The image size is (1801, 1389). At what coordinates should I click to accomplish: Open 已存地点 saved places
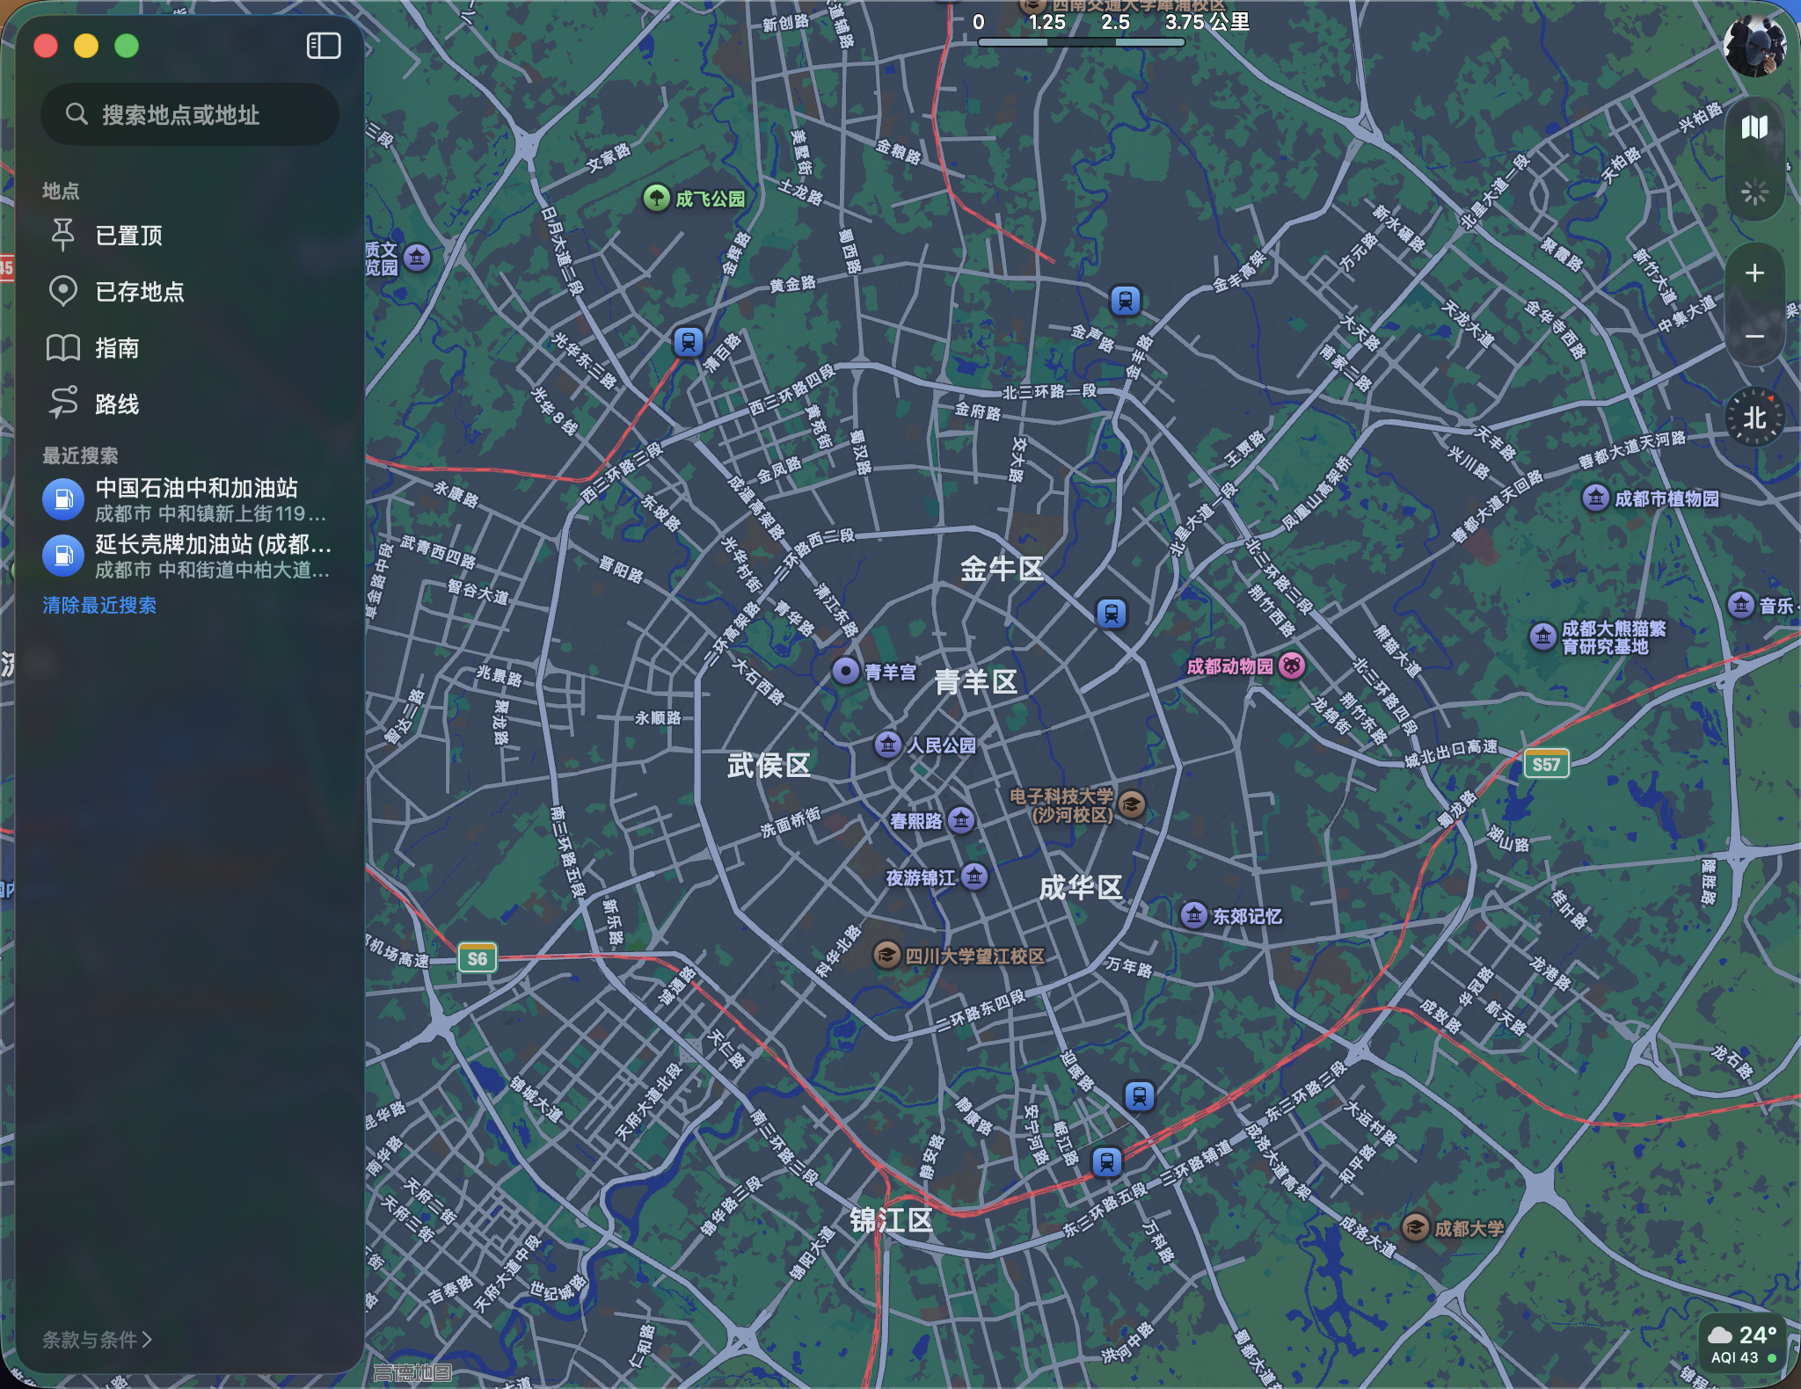(139, 292)
